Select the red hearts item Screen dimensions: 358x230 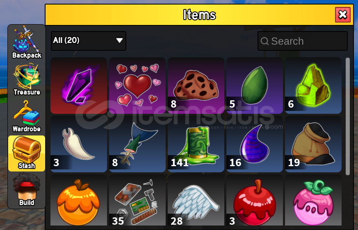137,86
